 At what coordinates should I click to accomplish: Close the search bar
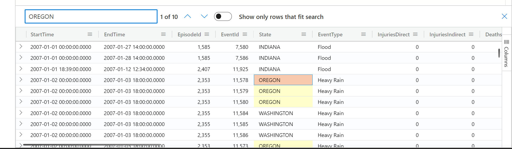coord(504,17)
